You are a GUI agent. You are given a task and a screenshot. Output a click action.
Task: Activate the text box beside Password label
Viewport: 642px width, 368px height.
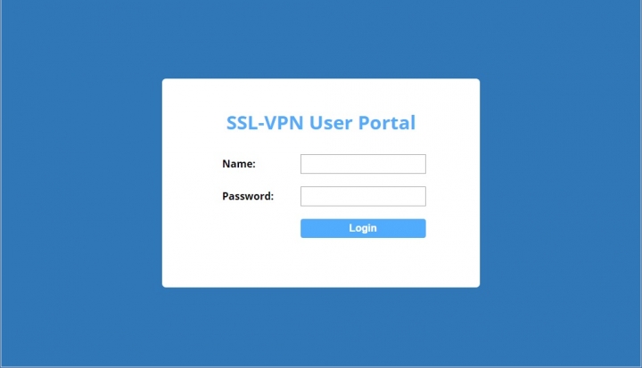363,196
